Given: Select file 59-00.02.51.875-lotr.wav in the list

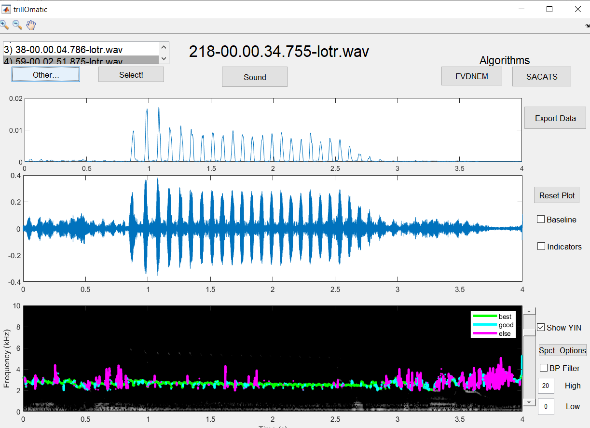Looking at the screenshot, I should pyautogui.click(x=77, y=59).
